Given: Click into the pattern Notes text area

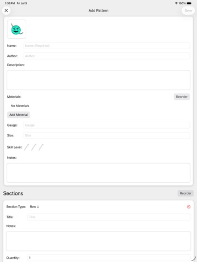Looking at the screenshot, I should pos(99,173).
